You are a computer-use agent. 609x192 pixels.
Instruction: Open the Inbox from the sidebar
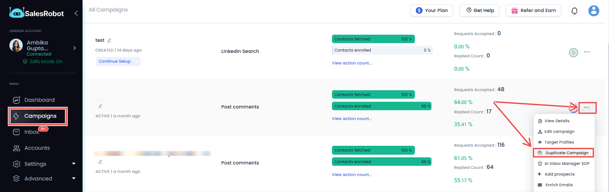[31, 132]
